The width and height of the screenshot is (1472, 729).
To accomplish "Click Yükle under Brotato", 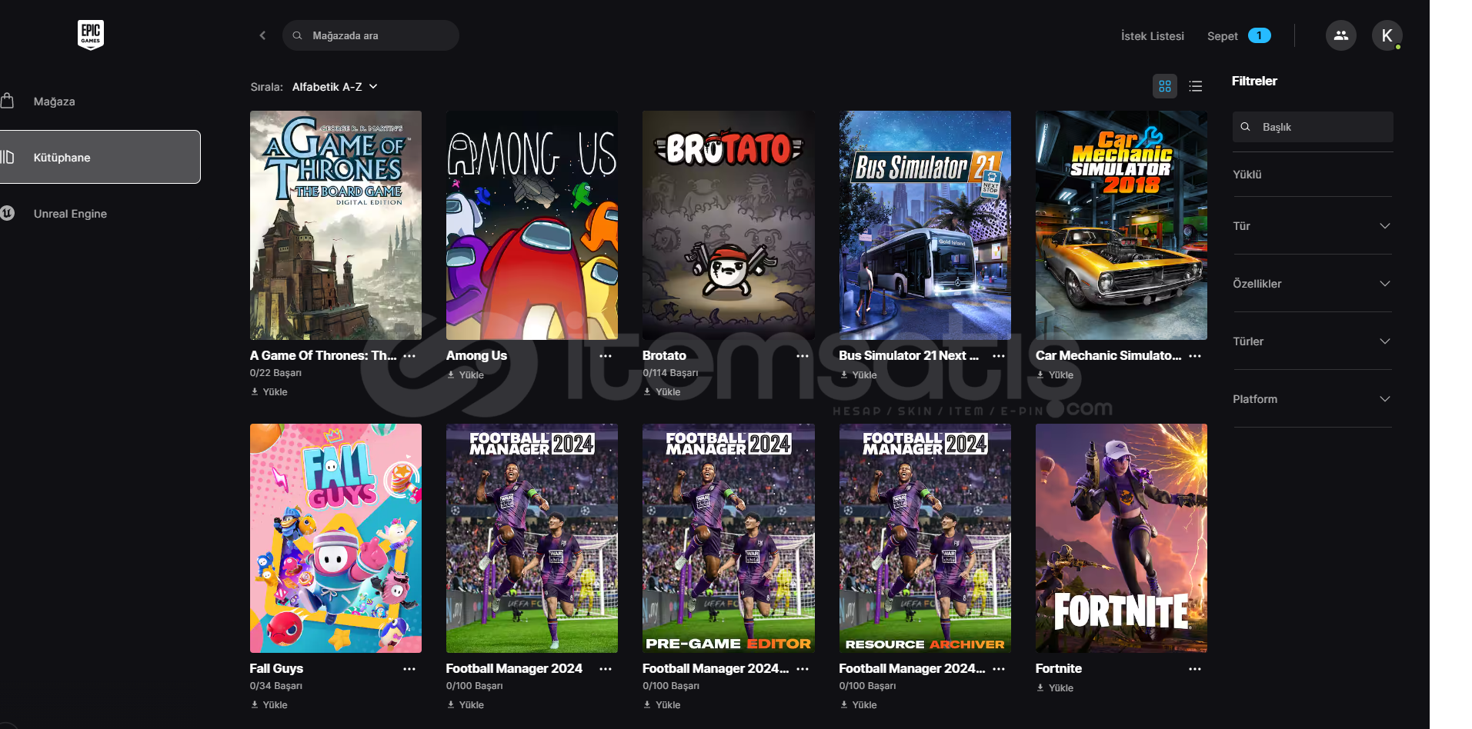I will (662, 392).
